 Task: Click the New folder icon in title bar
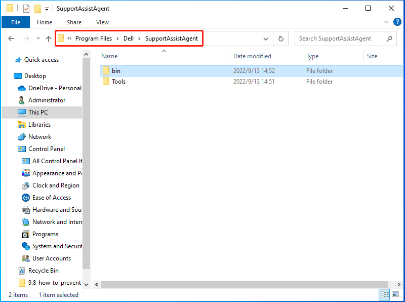pos(37,9)
